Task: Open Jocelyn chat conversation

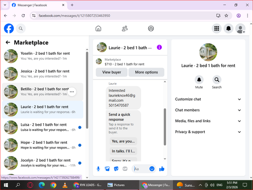Action: [x=43, y=163]
